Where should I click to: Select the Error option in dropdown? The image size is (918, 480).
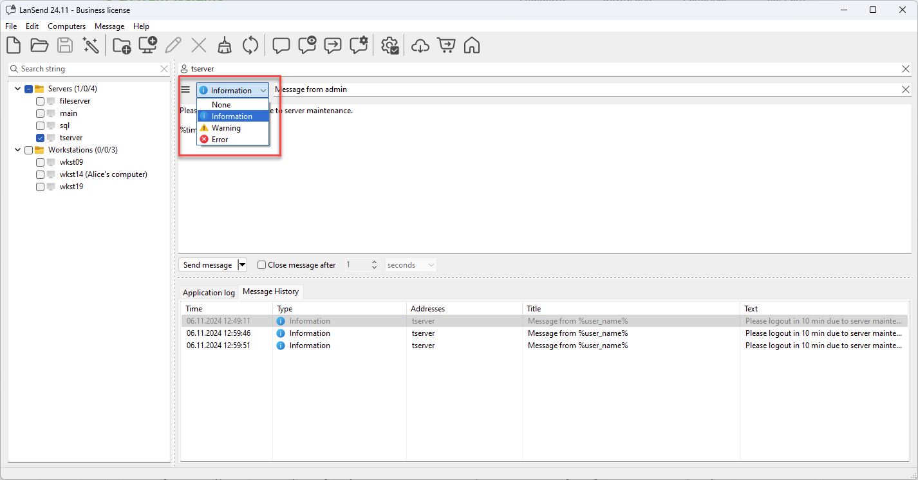(220, 140)
